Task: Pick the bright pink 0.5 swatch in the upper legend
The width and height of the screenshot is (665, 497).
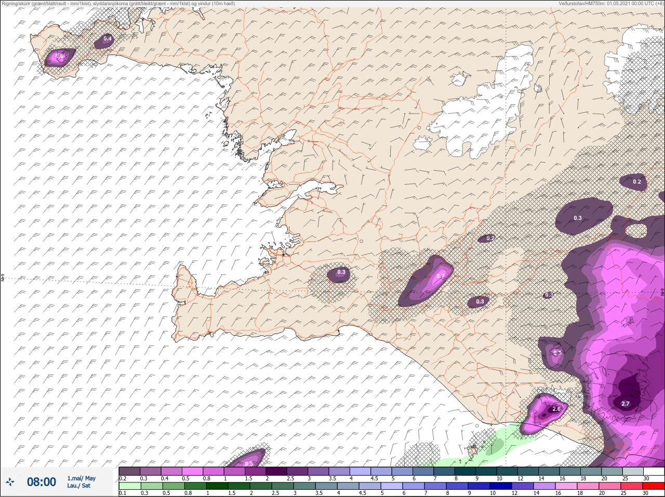Action: click(x=193, y=471)
